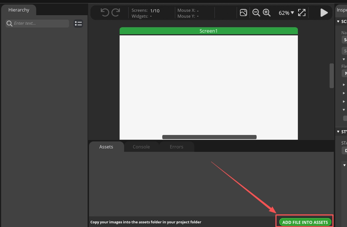Click the canvas vertical scrollbar

click(332, 76)
